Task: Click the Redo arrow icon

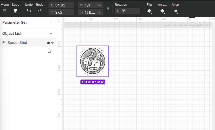Action: coord(40,11)
